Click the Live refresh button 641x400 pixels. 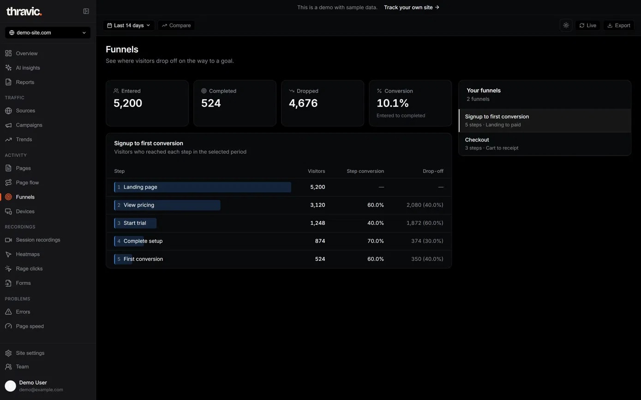[x=587, y=25]
